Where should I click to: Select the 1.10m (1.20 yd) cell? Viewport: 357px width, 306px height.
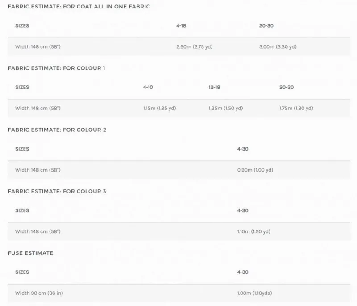(x=254, y=231)
